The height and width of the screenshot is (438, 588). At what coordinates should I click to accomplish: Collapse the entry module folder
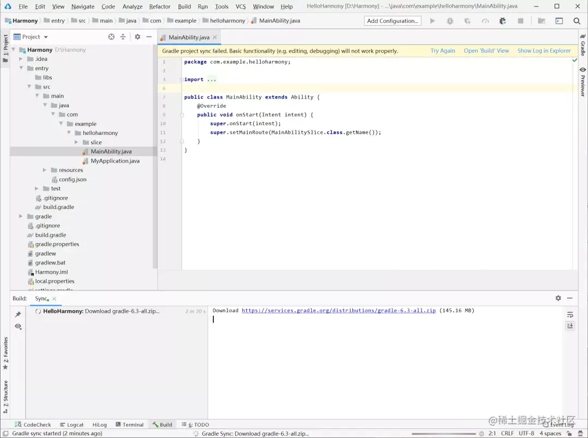click(x=21, y=68)
